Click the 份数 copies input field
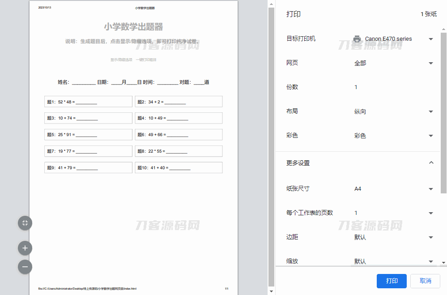This screenshot has width=447, height=295. pos(393,87)
